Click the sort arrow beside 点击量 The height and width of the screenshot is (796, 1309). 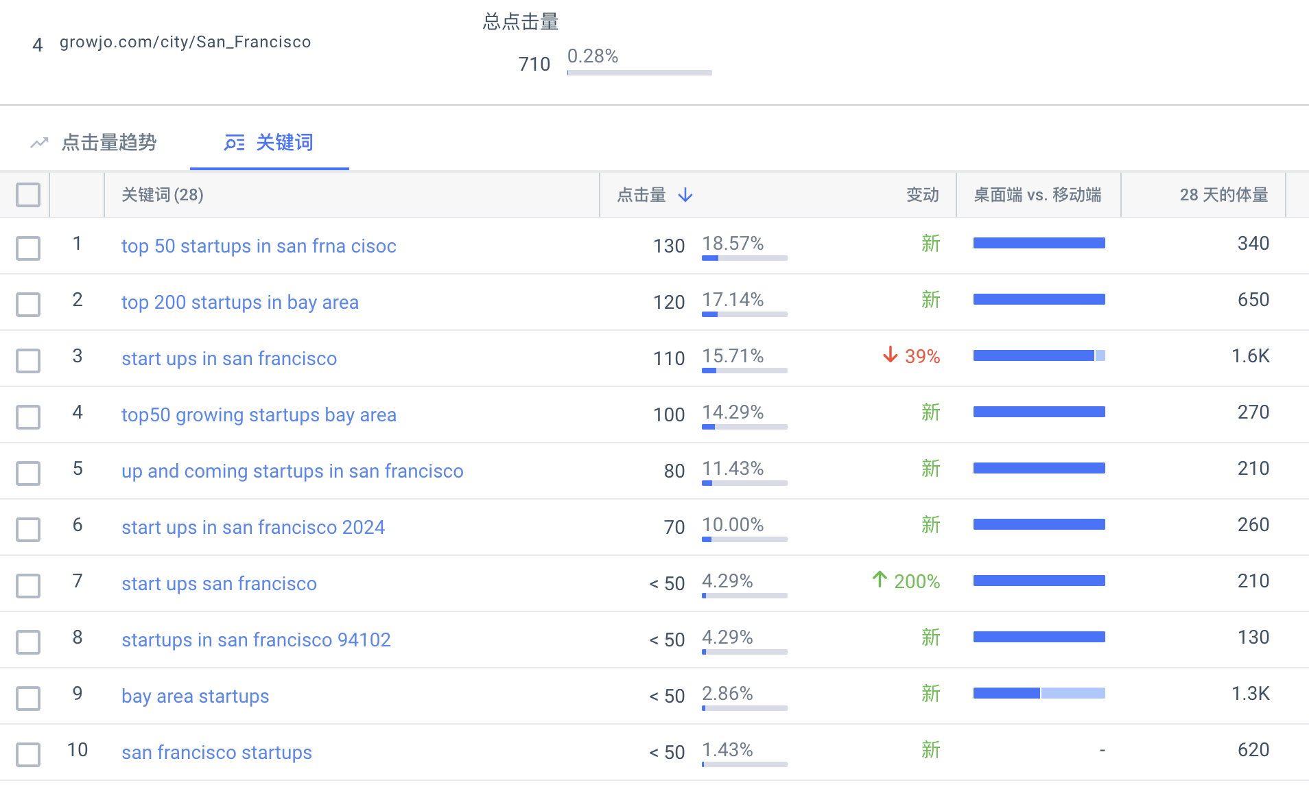click(x=685, y=196)
